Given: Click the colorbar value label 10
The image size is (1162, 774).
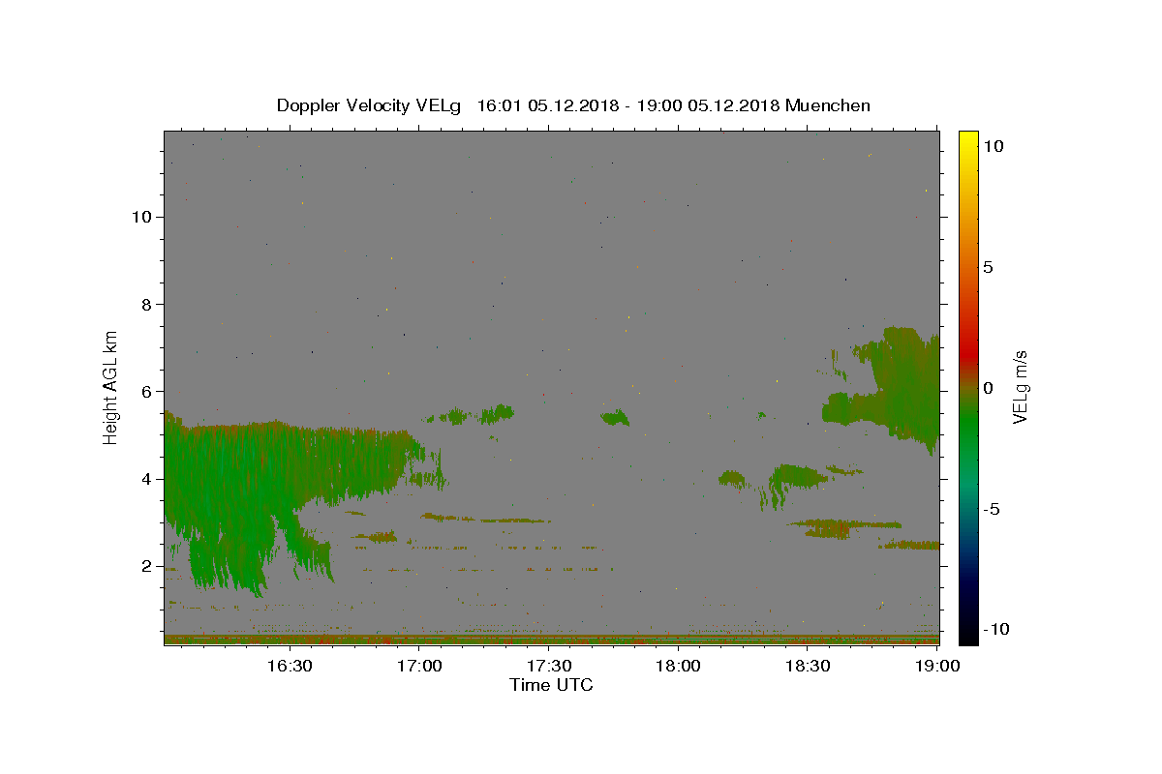Looking at the screenshot, I should point(993,145).
